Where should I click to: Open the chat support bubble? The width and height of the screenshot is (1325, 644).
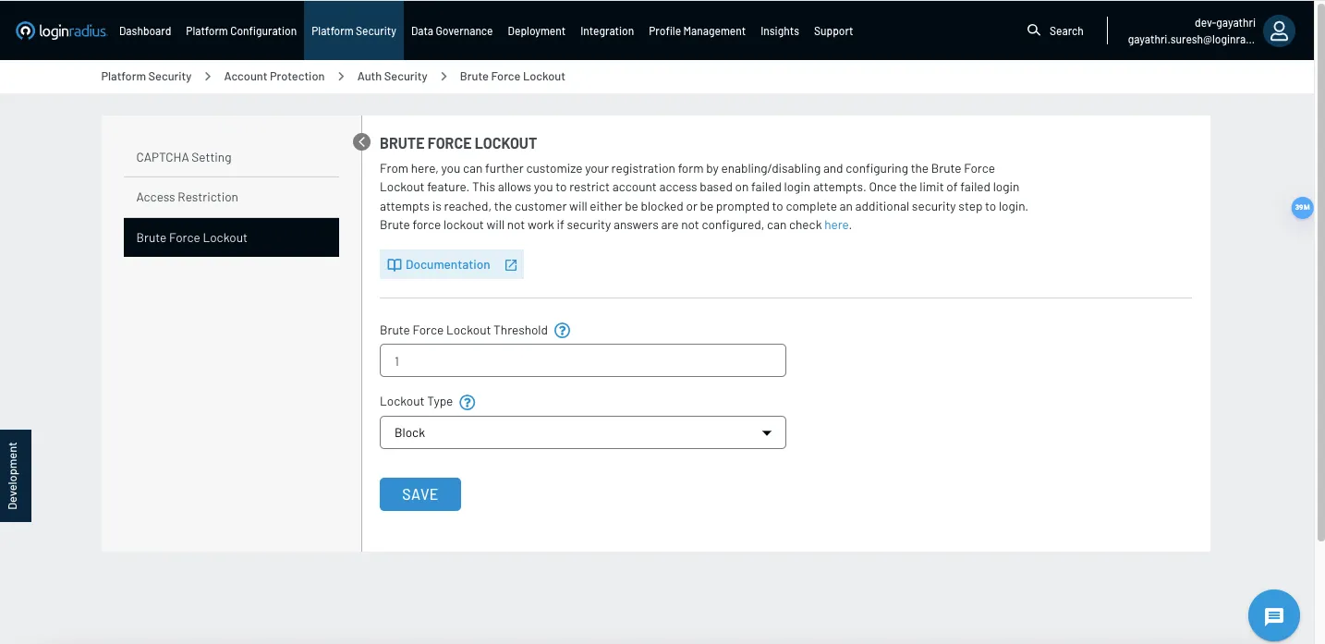click(x=1273, y=615)
